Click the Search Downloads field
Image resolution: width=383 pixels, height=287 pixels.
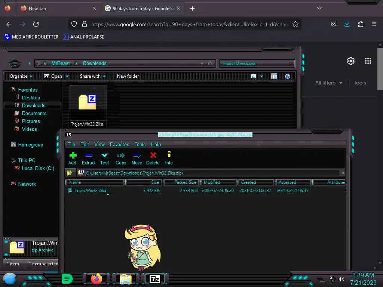(257, 64)
